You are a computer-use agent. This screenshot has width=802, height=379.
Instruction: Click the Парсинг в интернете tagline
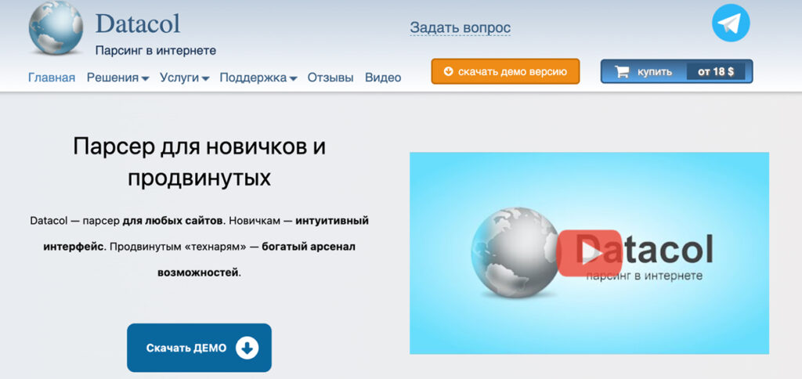[x=156, y=51]
